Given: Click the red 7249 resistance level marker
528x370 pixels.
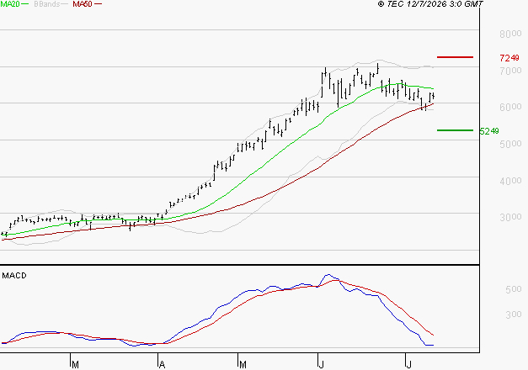Looking at the screenshot, I should pos(455,57).
